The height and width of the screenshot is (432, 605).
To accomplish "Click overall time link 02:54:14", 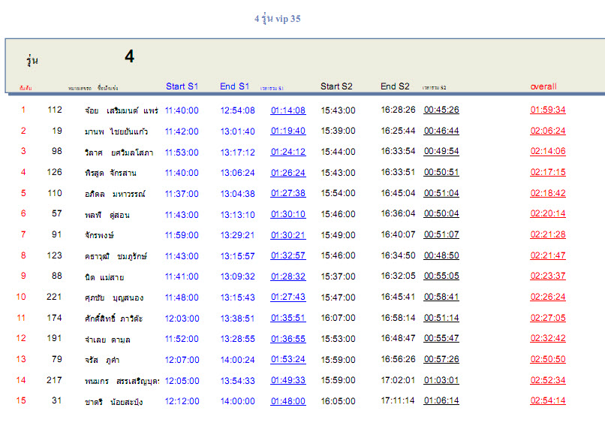I will pyautogui.click(x=548, y=400).
